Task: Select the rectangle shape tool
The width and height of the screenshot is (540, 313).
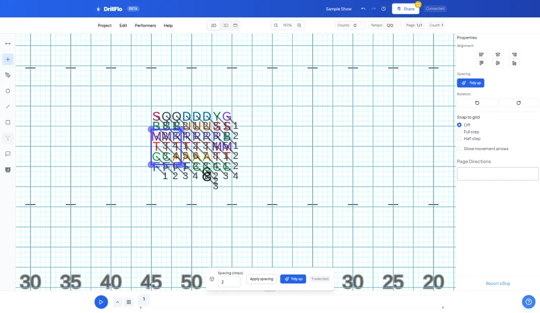Action: point(7,122)
